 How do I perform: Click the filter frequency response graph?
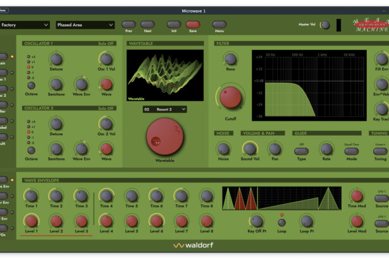309,85
